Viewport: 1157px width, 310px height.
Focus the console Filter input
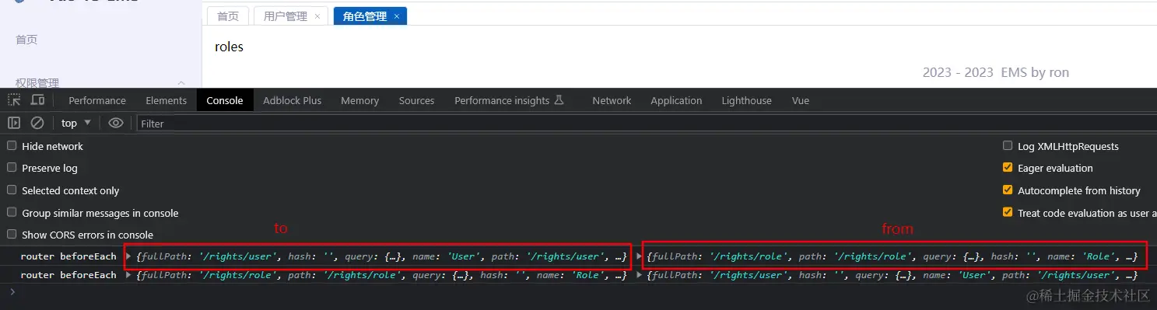(x=646, y=123)
